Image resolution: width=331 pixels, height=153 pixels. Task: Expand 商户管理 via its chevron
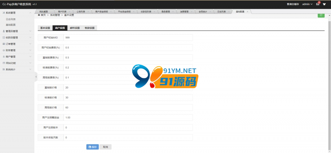pyautogui.click(x=30, y=57)
